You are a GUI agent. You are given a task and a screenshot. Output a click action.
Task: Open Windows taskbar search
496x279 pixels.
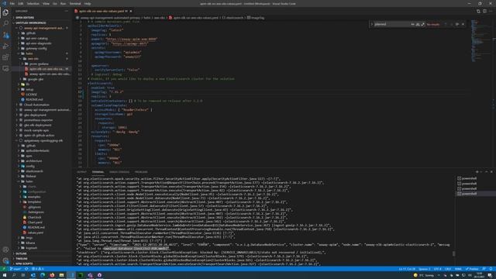click(14, 275)
